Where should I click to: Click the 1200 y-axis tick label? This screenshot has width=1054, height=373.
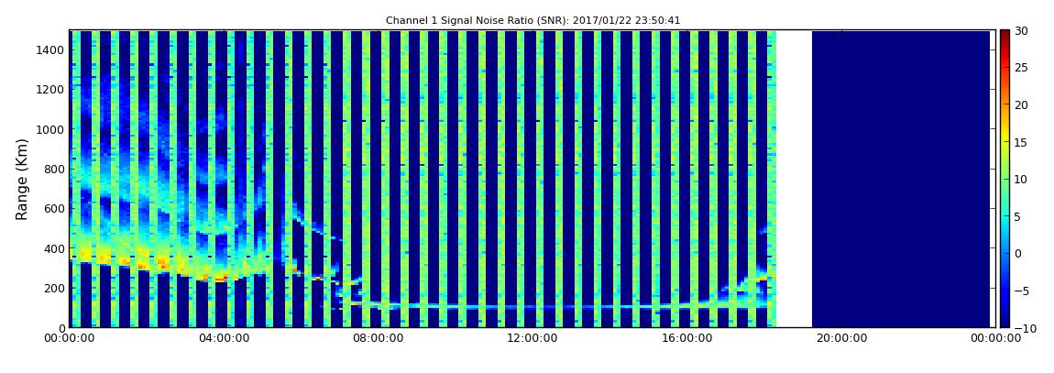(x=50, y=90)
